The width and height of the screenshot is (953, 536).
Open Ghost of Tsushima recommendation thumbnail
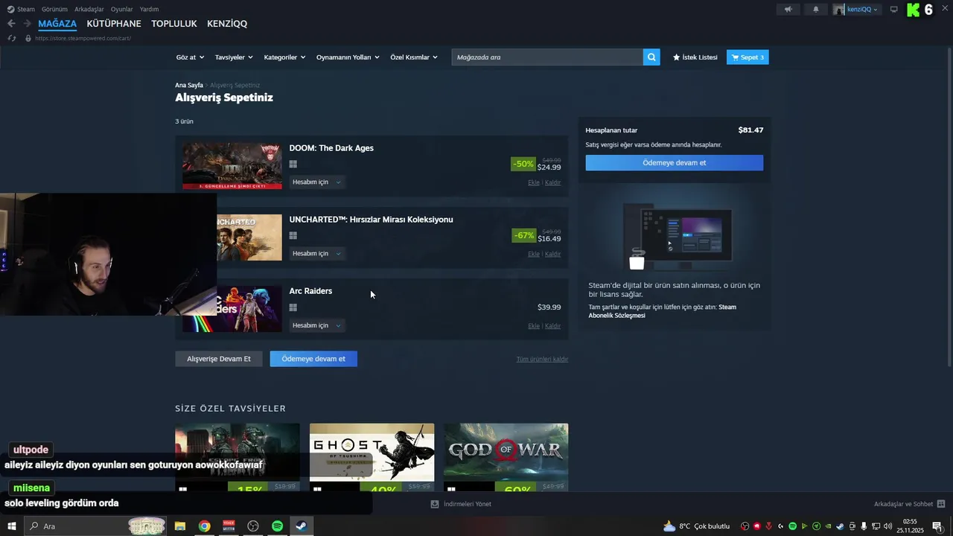[372, 457]
